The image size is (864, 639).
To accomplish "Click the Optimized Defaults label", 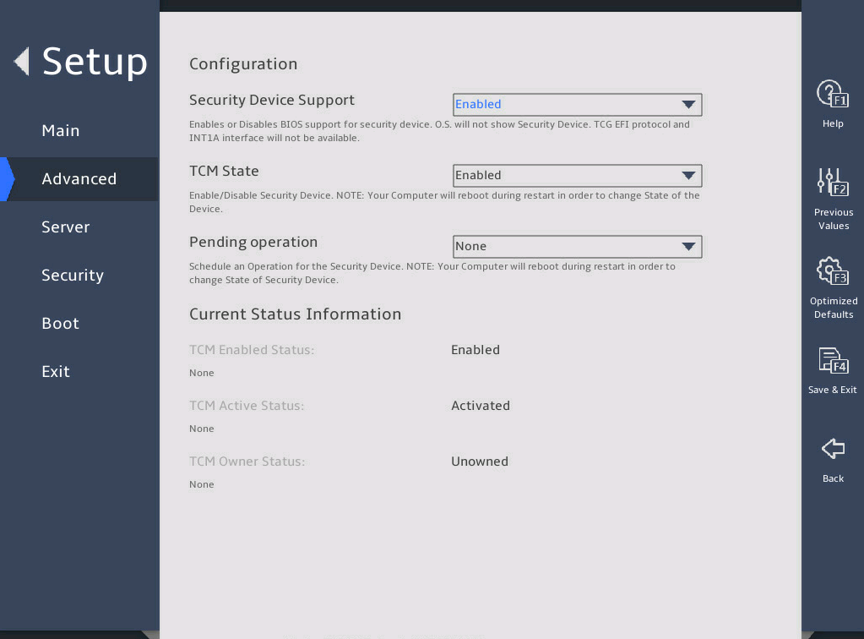I will pos(833,308).
